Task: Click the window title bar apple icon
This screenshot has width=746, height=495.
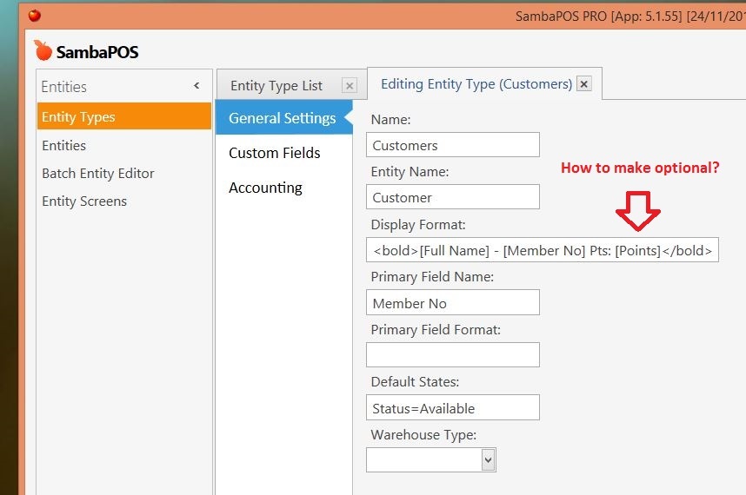Action: click(35, 16)
